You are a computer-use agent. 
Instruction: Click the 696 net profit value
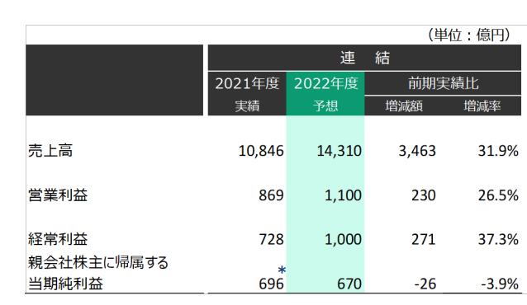pos(271,284)
